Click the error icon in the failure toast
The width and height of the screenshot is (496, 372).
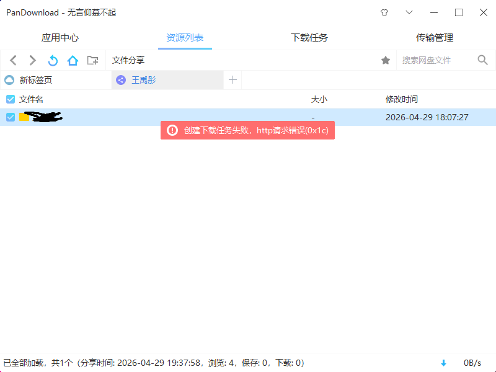coord(172,130)
